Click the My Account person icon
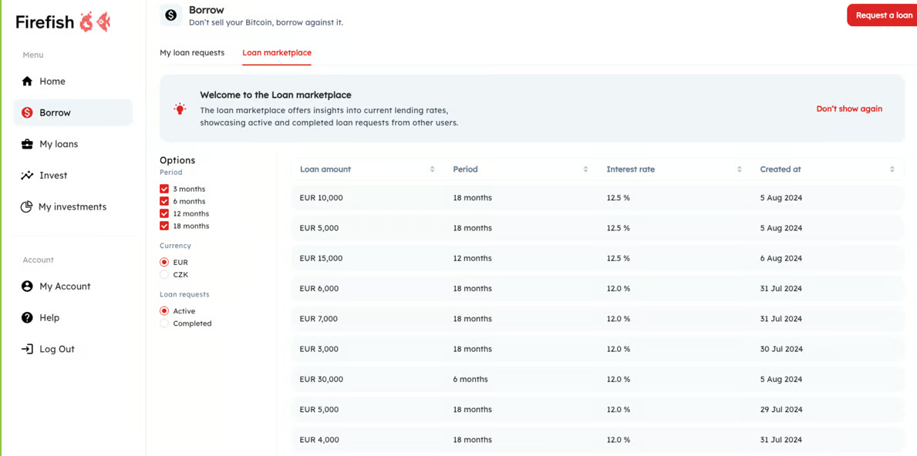 27,286
